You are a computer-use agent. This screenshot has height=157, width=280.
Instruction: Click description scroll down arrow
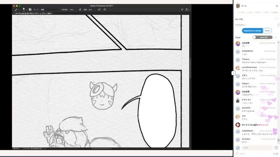click(x=278, y=26)
